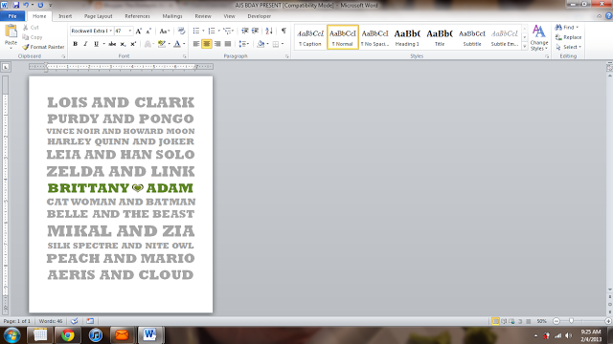Click the Clear Formatting icon
Screen dimensions: 613x344
[x=181, y=31]
